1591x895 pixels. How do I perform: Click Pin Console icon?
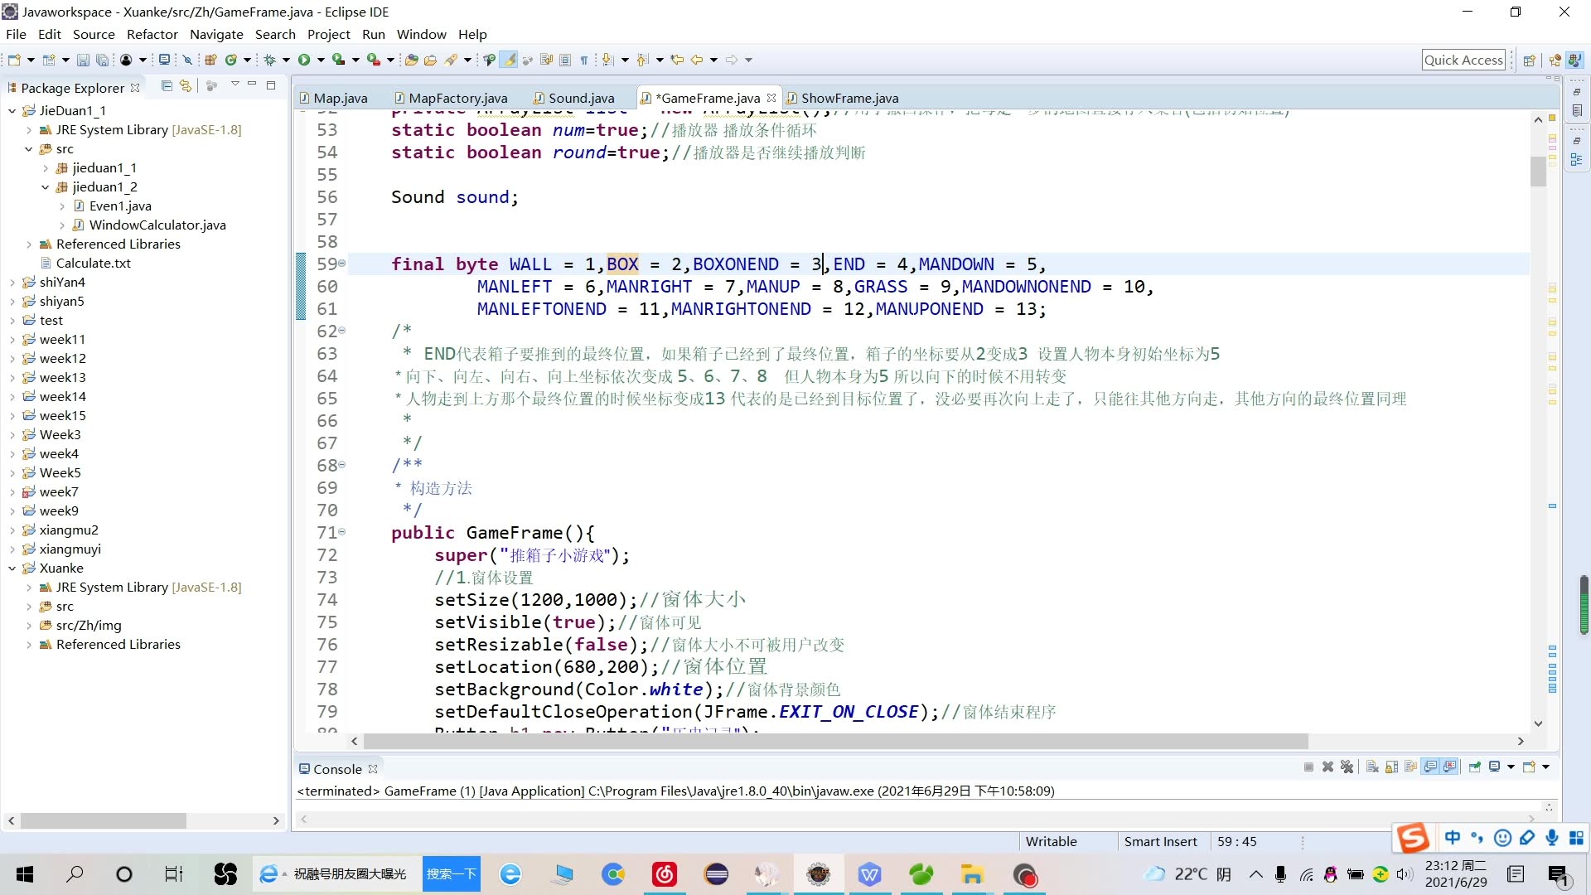point(1475,767)
